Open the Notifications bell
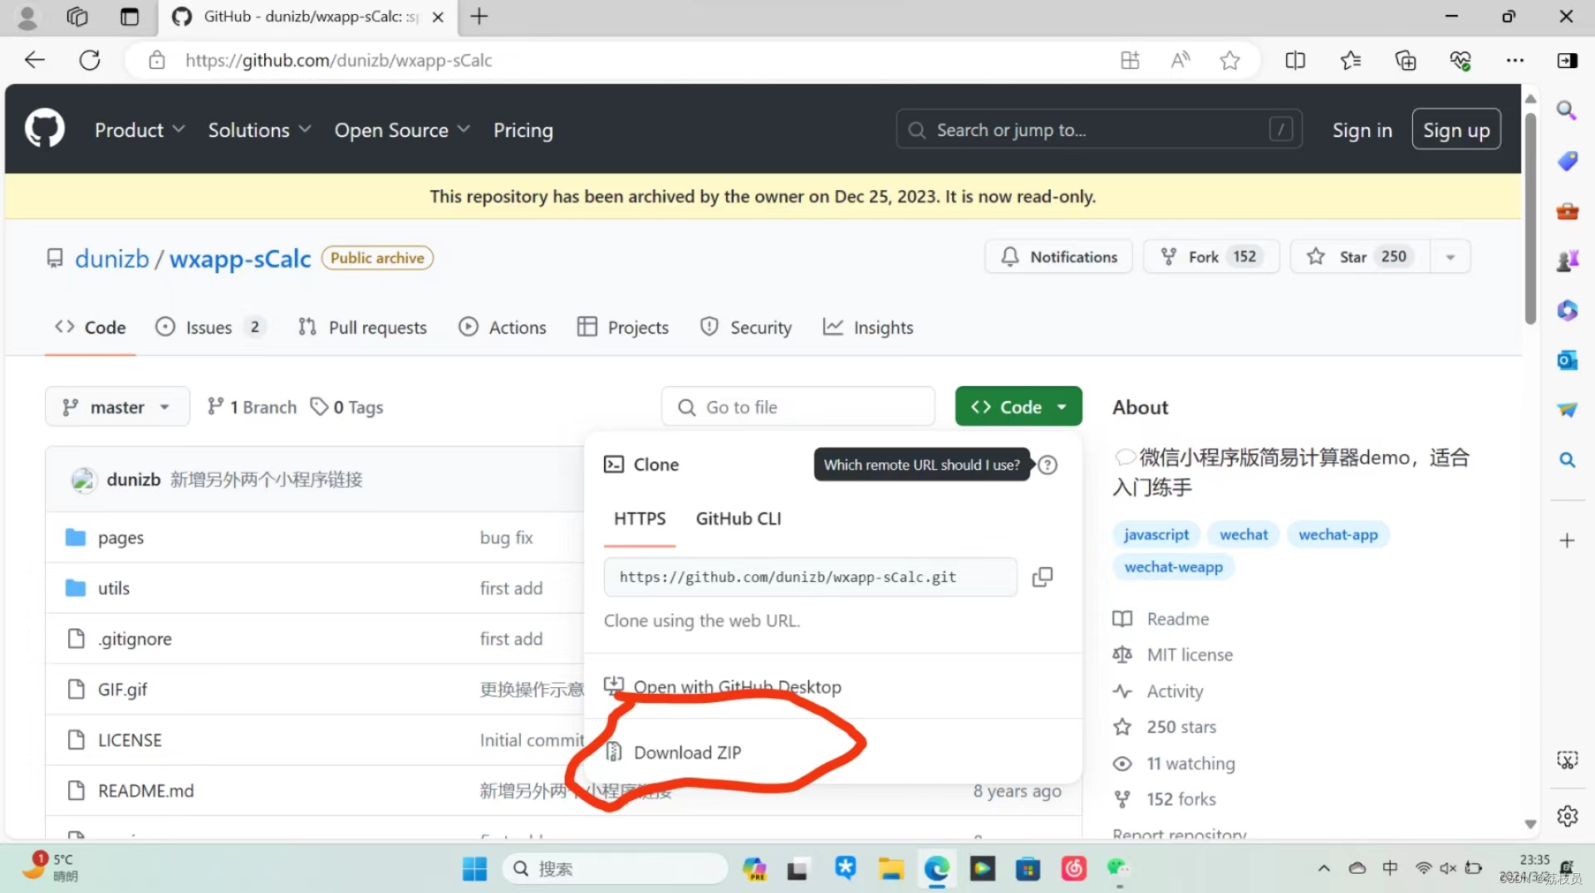Image resolution: width=1595 pixels, height=893 pixels. pos(1058,256)
